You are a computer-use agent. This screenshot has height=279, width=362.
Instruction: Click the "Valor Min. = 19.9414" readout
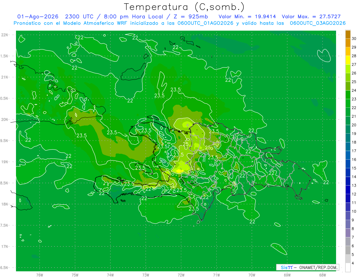pyautogui.click(x=247, y=17)
